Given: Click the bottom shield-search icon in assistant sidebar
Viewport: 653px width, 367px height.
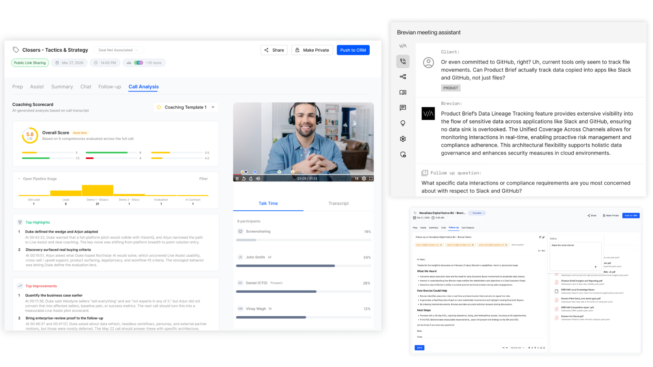Looking at the screenshot, I should tap(403, 155).
